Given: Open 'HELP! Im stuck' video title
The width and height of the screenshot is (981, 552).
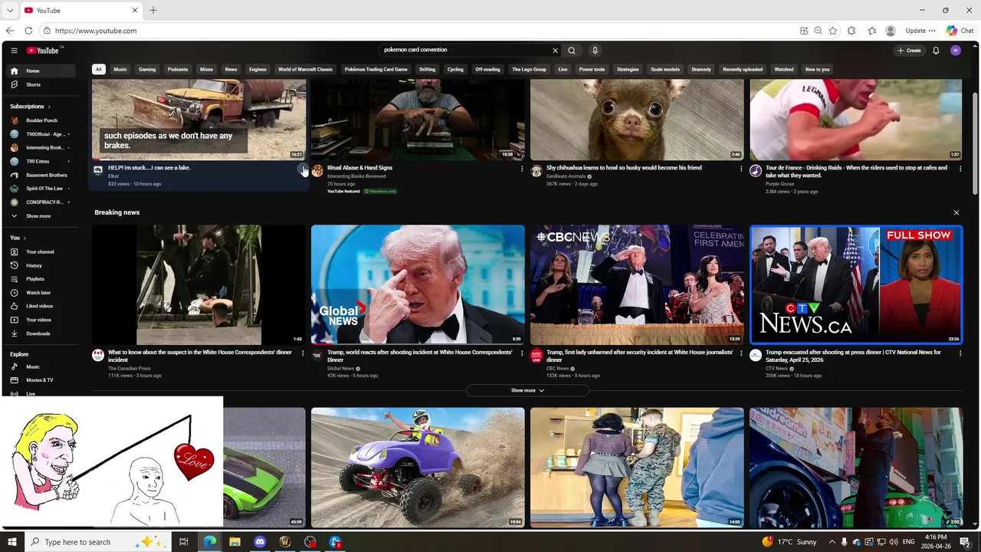Looking at the screenshot, I should tap(149, 167).
